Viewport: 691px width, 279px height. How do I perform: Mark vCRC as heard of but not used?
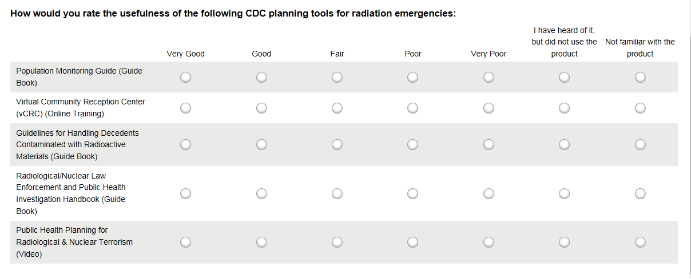[x=564, y=108]
